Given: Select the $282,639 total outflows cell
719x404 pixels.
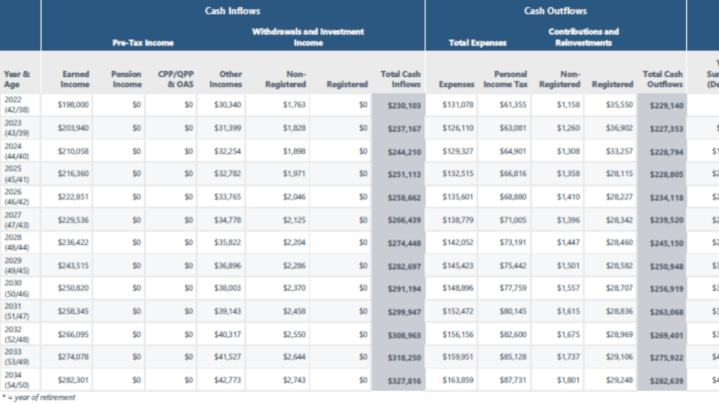Looking at the screenshot, I should pyautogui.click(x=667, y=381).
